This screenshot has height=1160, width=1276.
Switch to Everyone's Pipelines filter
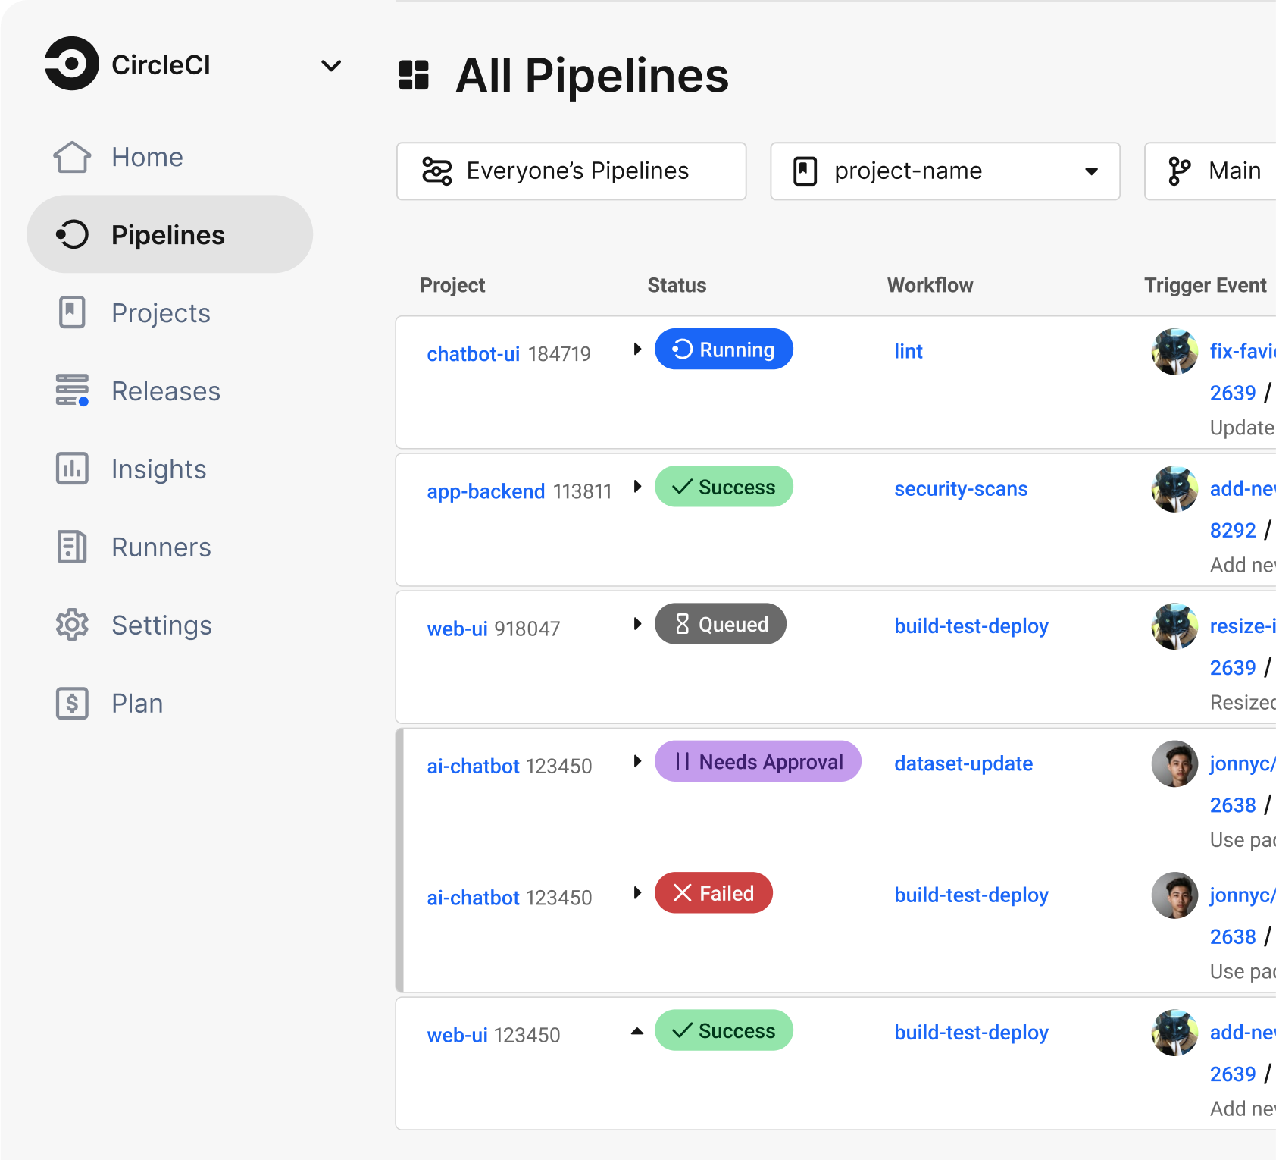[x=571, y=171]
